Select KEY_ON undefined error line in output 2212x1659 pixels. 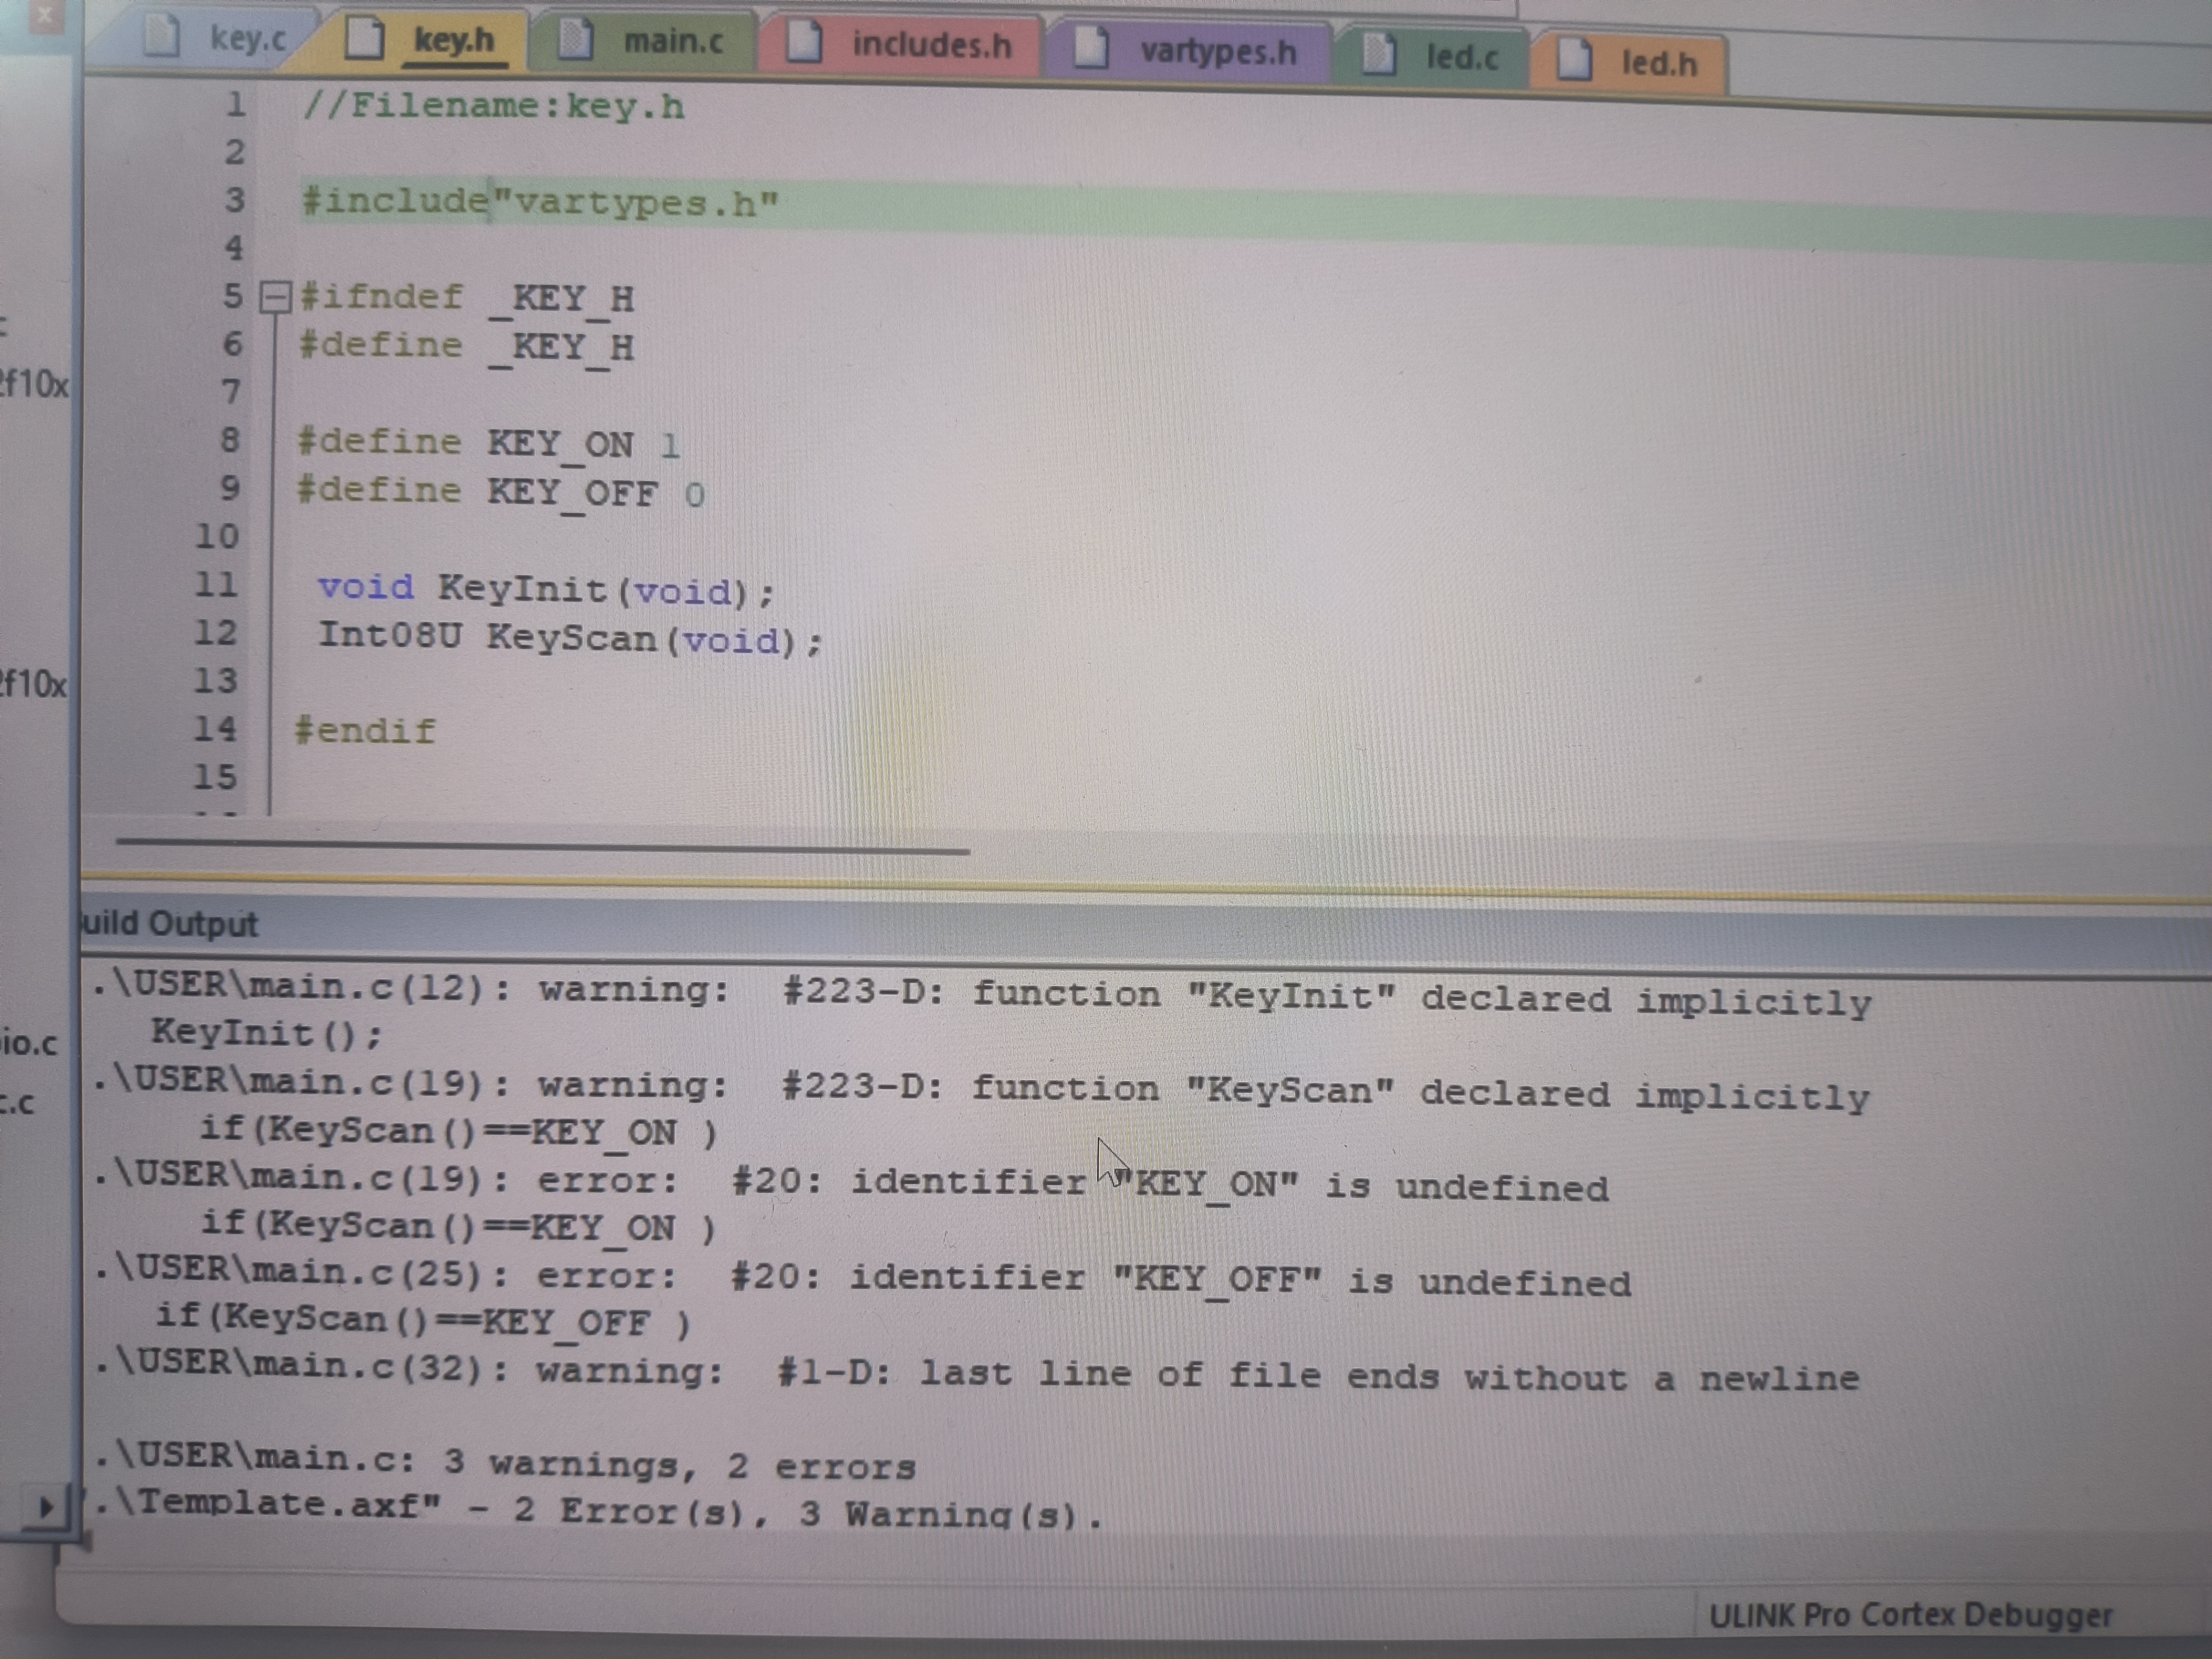(x=850, y=1182)
